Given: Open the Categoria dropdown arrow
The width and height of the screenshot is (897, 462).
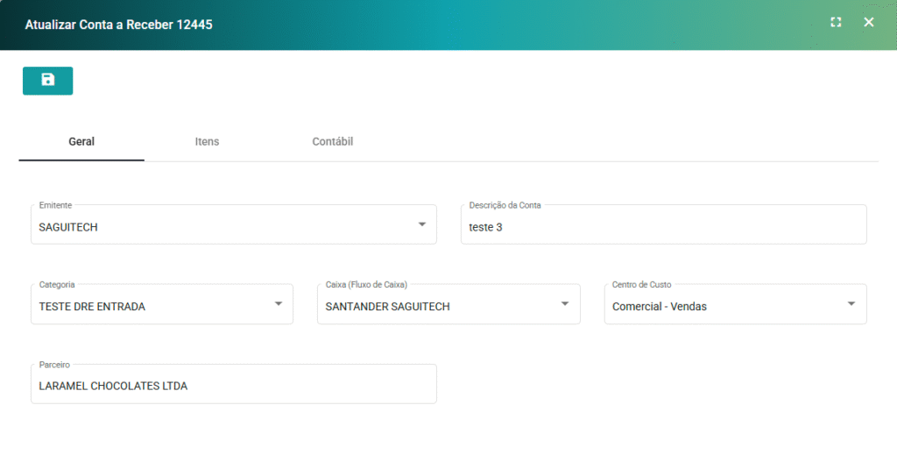Looking at the screenshot, I should 279,303.
